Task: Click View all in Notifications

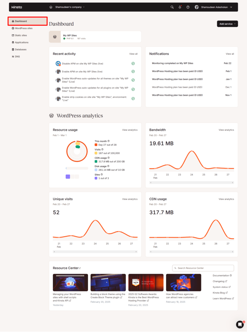Action: (230, 54)
